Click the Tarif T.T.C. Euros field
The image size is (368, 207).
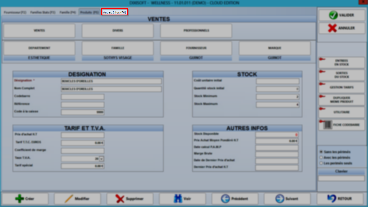[x=83, y=143]
